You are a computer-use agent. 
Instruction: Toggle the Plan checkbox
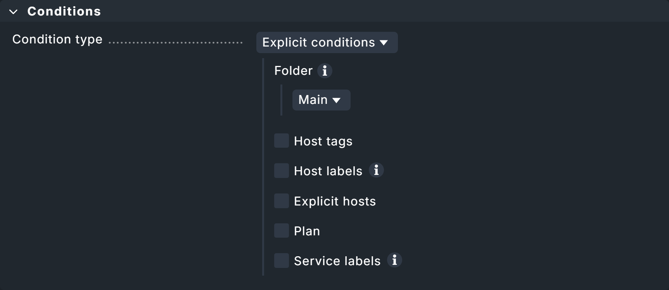282,231
